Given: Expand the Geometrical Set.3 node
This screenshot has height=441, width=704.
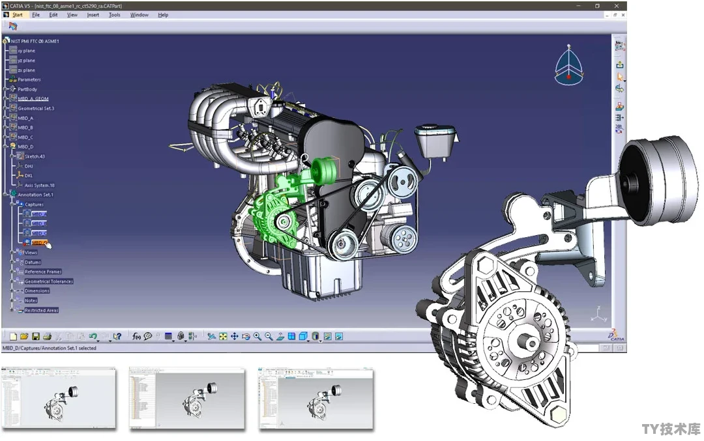Looking at the screenshot, I should click(x=6, y=108).
